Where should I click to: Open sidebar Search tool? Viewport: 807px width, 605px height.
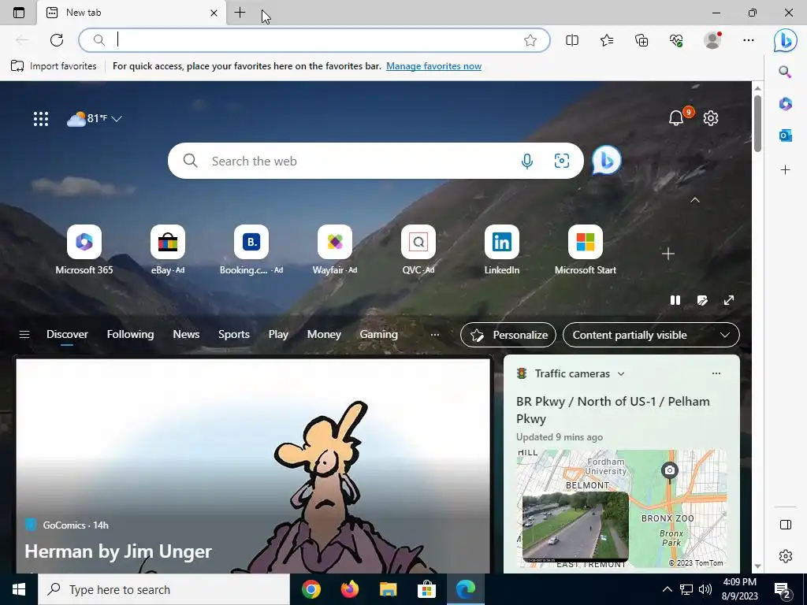785,72
